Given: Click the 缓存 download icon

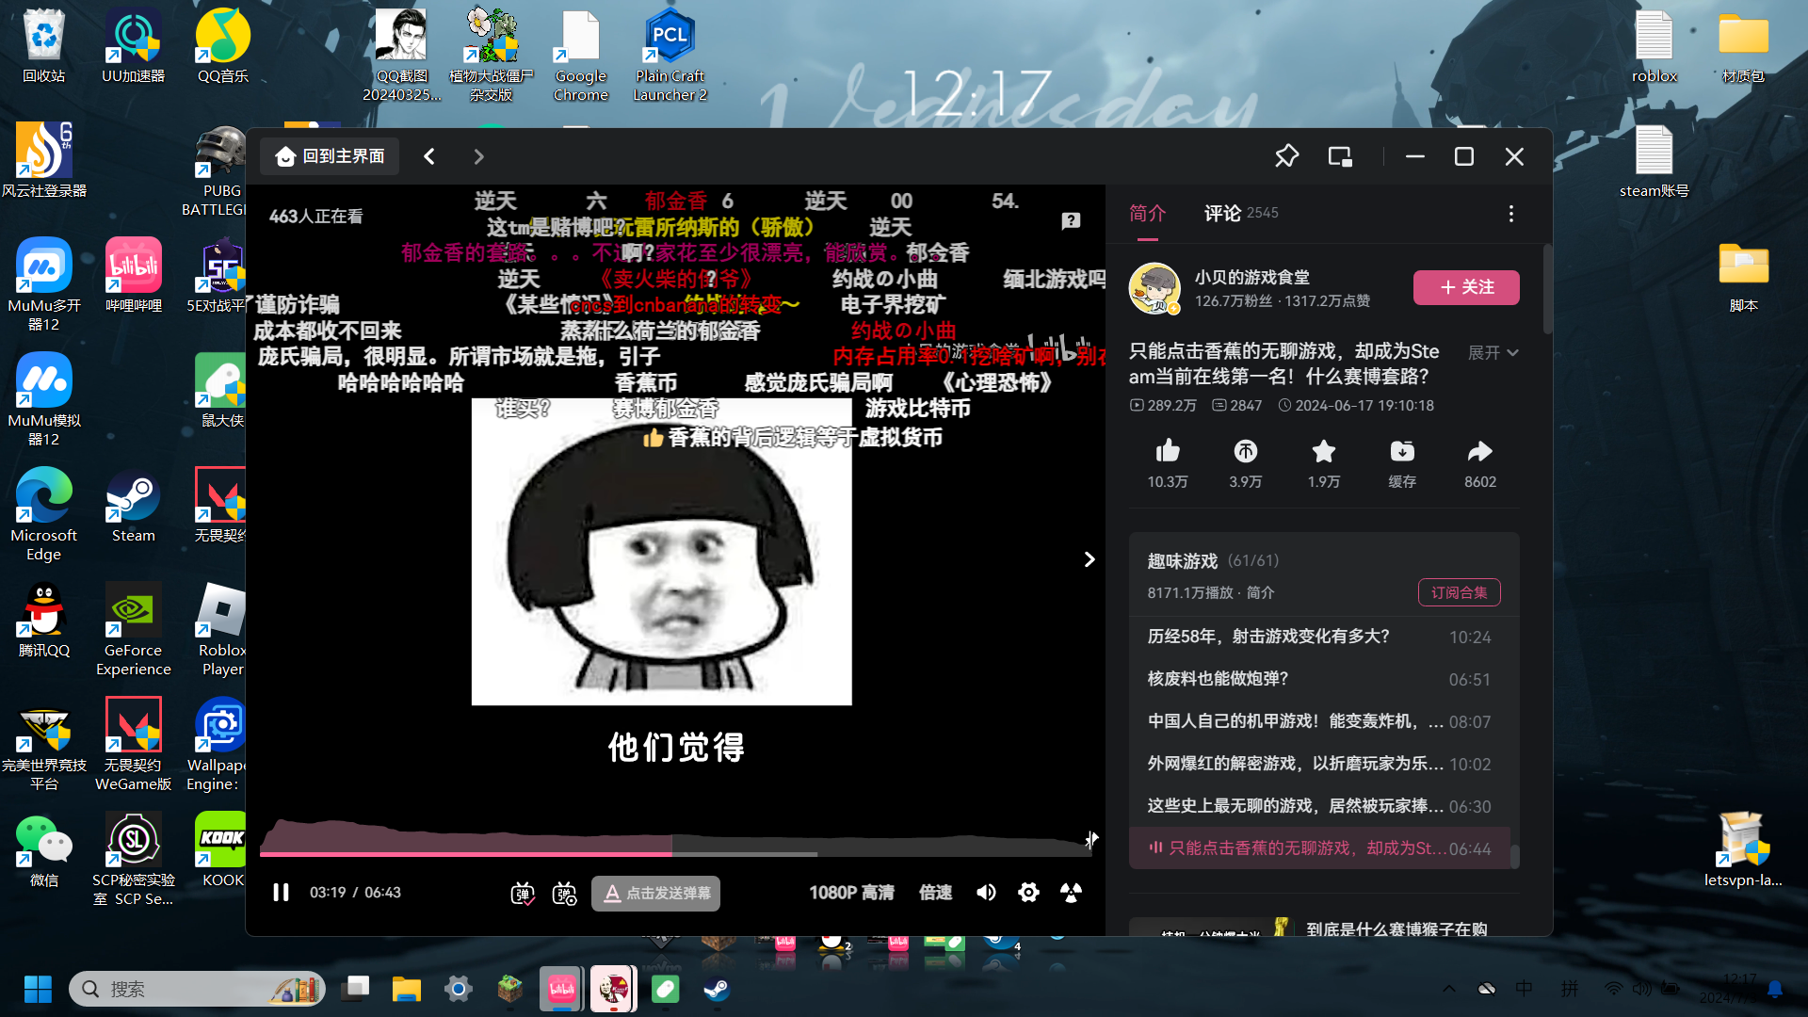Looking at the screenshot, I should (1401, 452).
